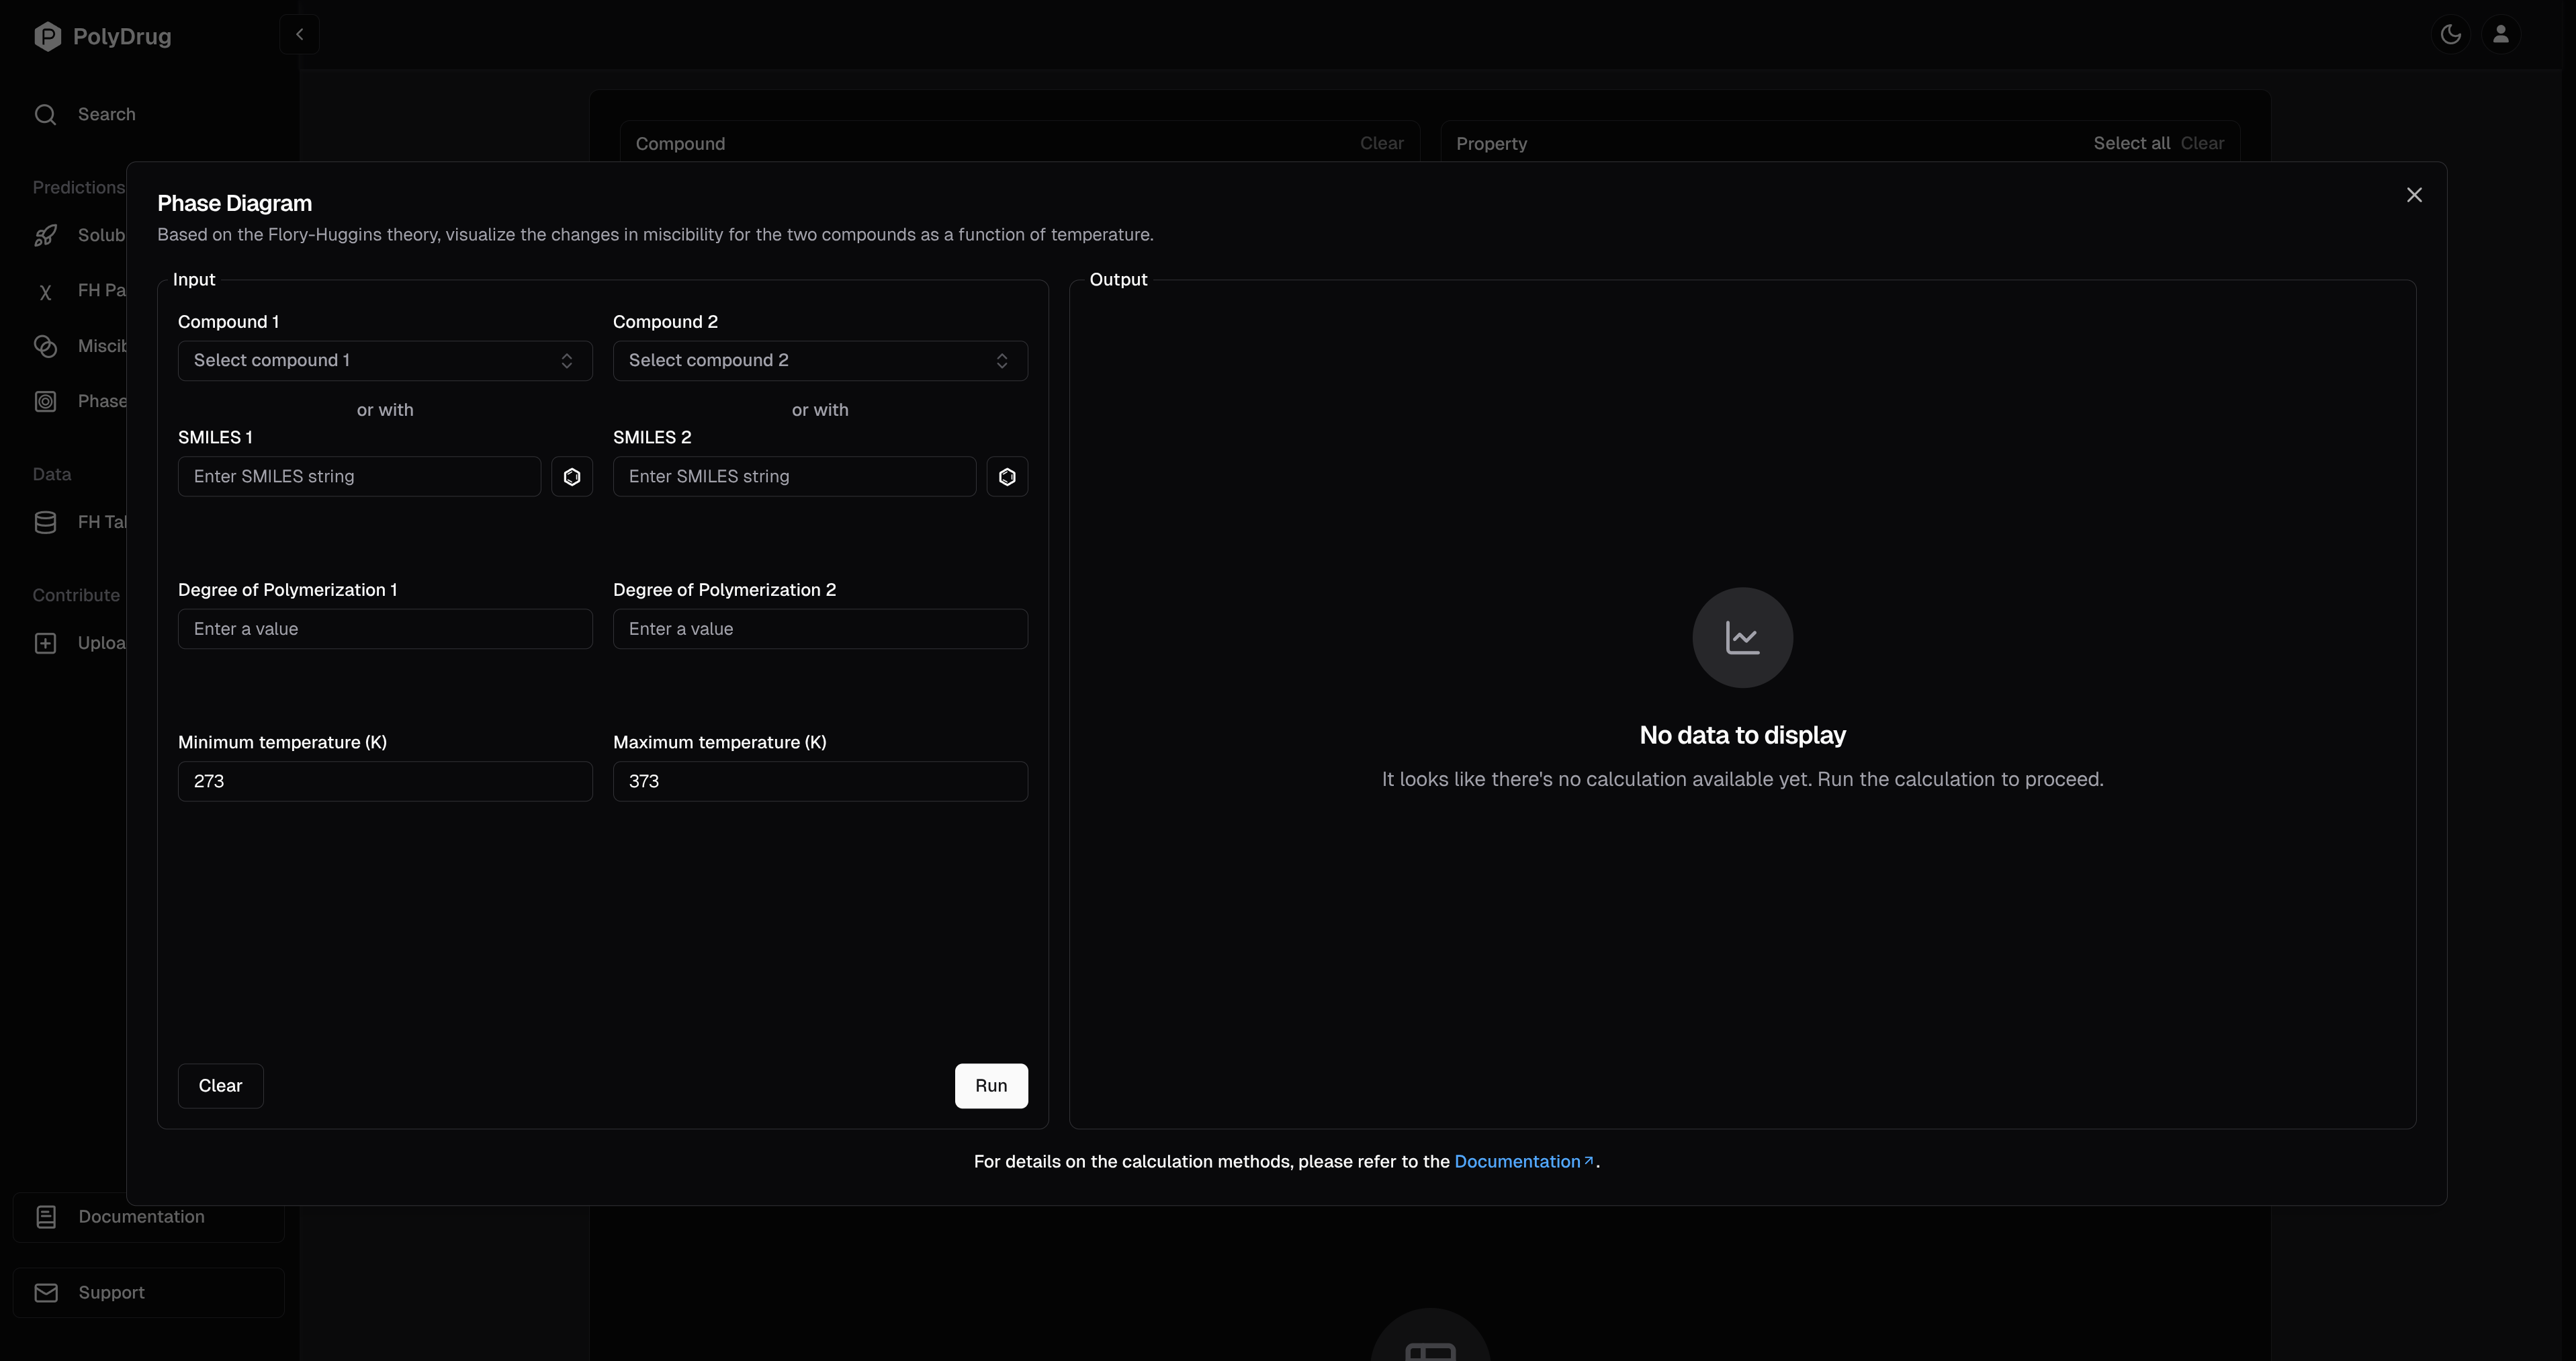This screenshot has width=2576, height=1361.
Task: Focus SMILES 1 text field
Action: point(359,477)
